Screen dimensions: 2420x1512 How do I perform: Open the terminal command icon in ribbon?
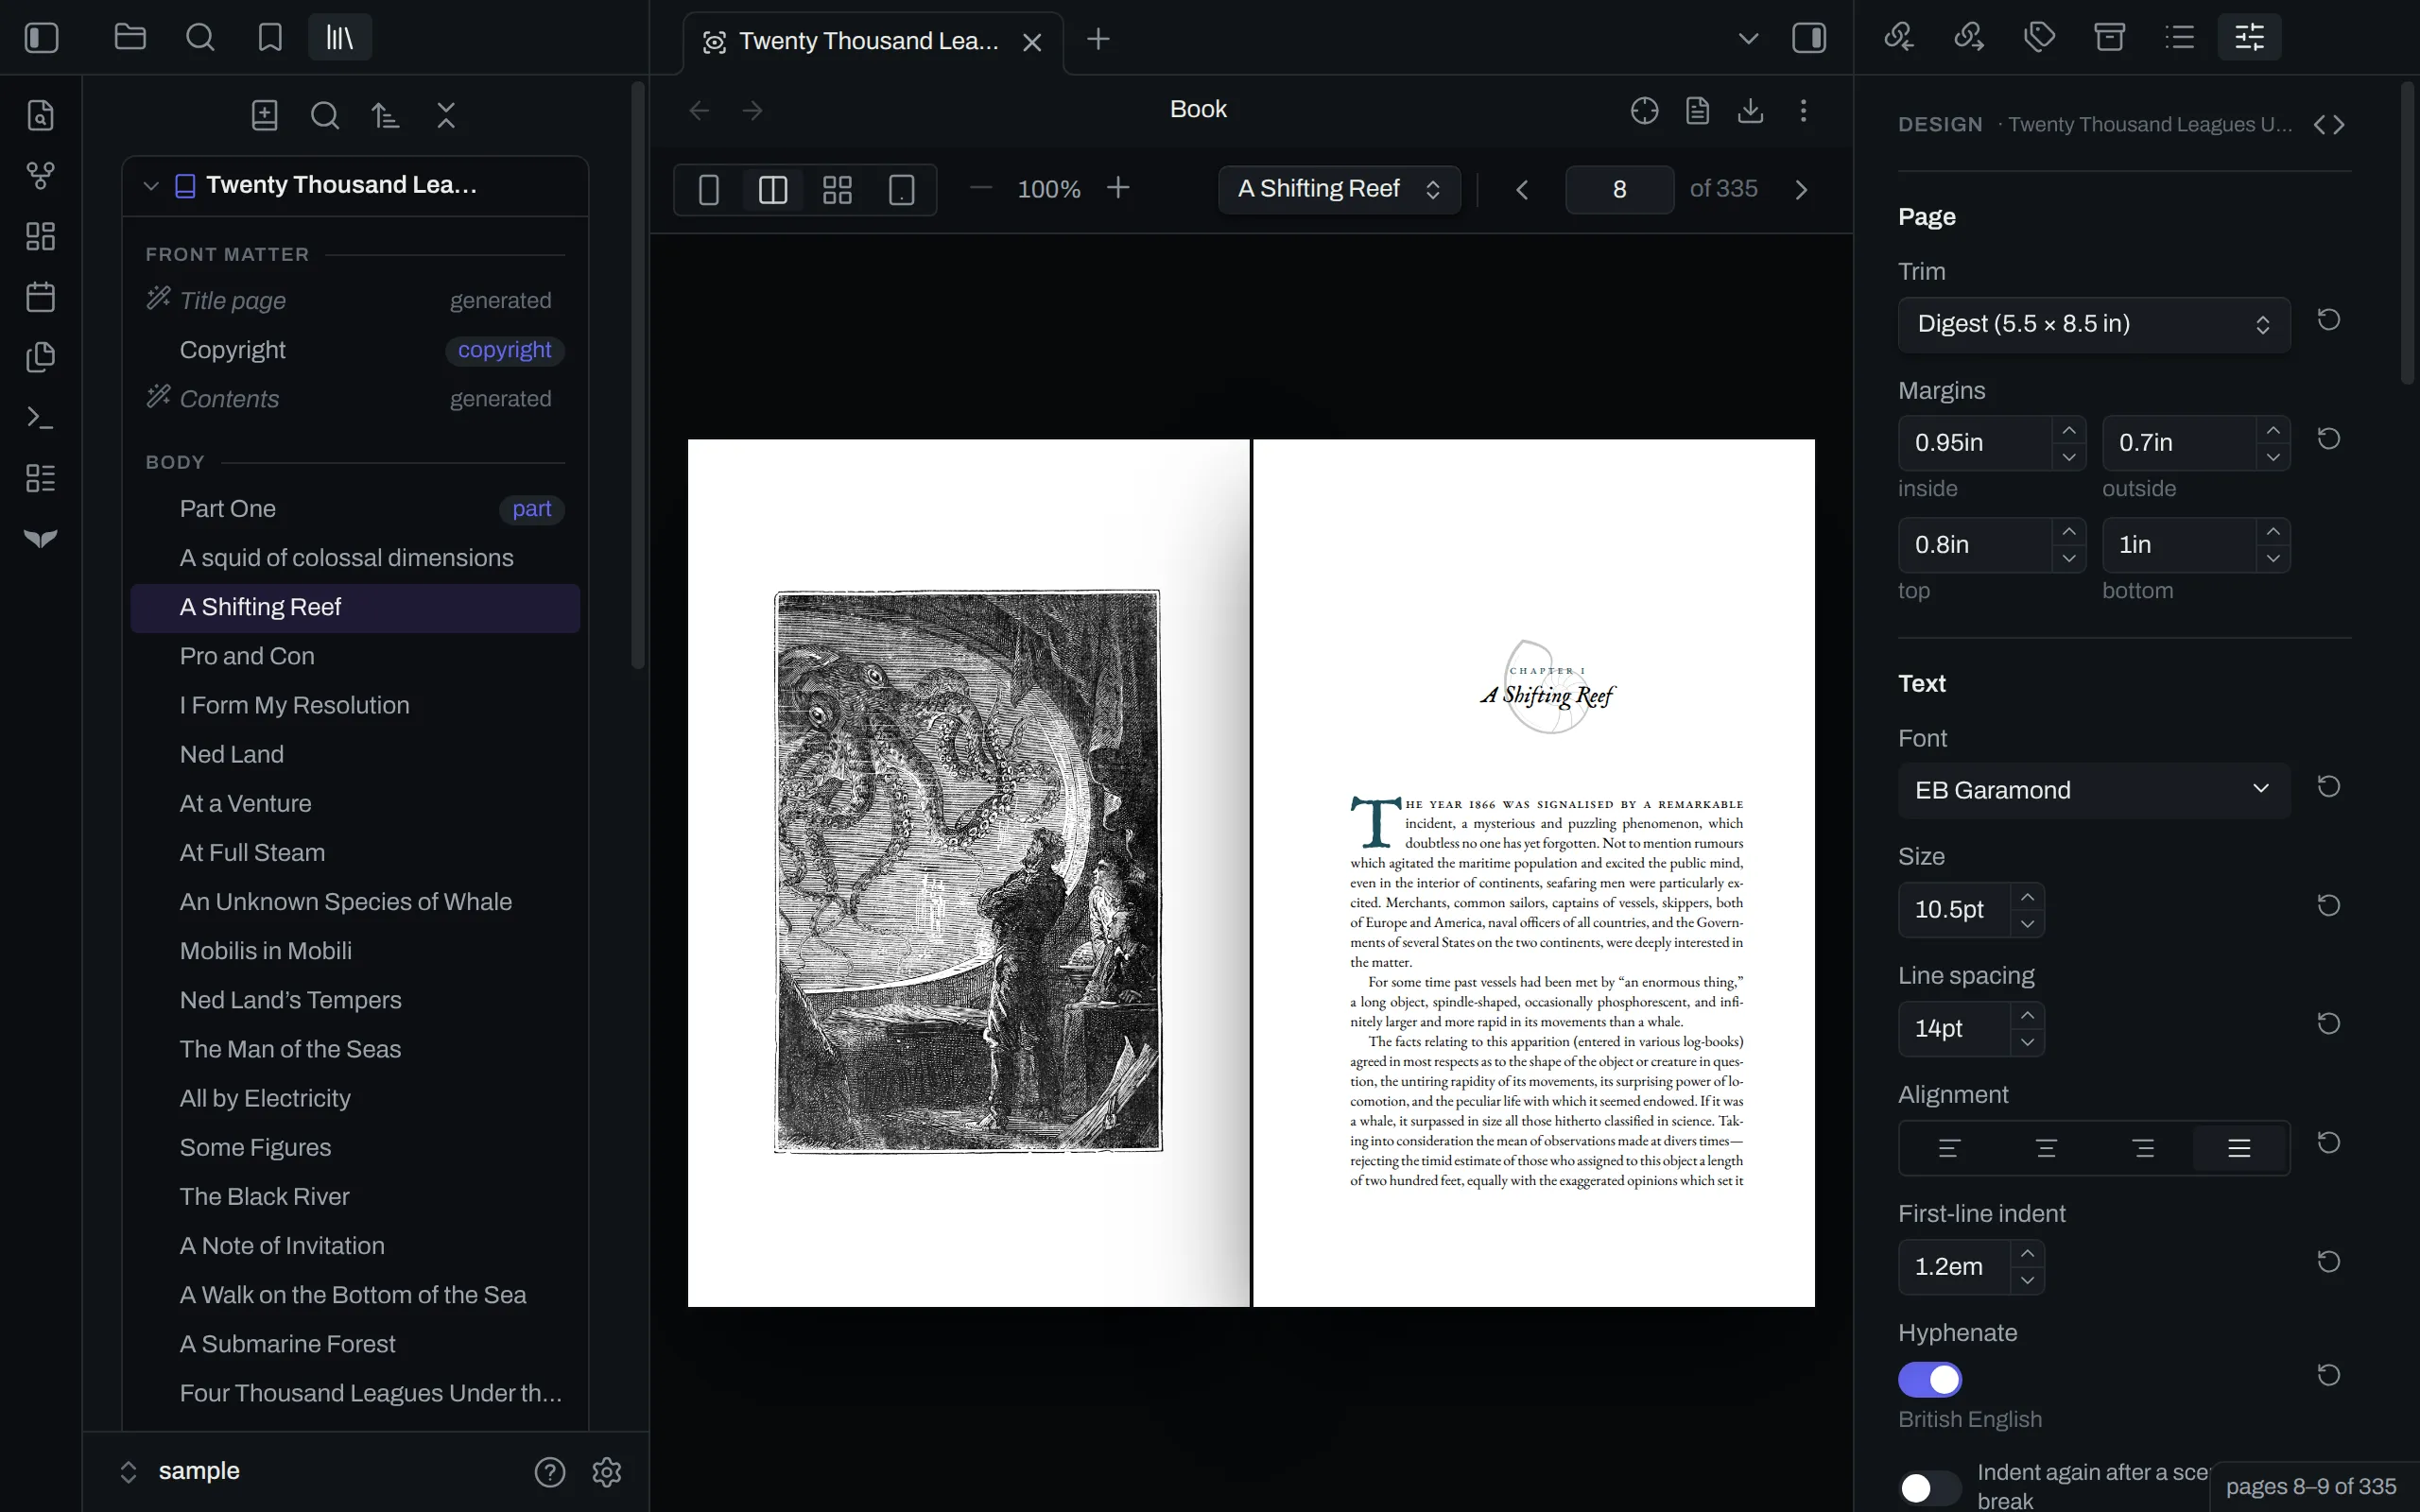pyautogui.click(x=40, y=417)
